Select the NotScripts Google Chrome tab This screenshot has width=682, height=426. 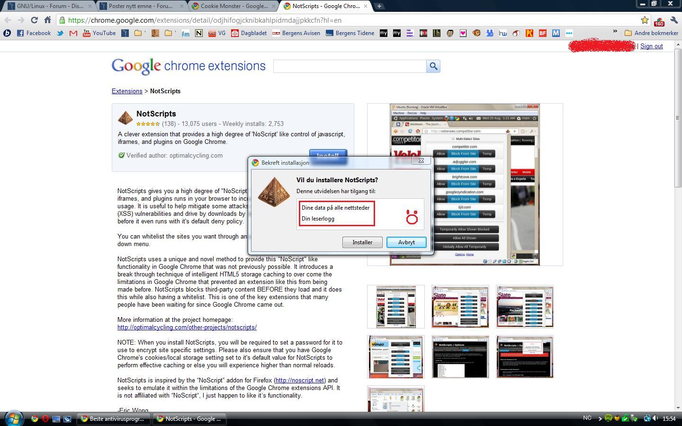tap(326, 6)
